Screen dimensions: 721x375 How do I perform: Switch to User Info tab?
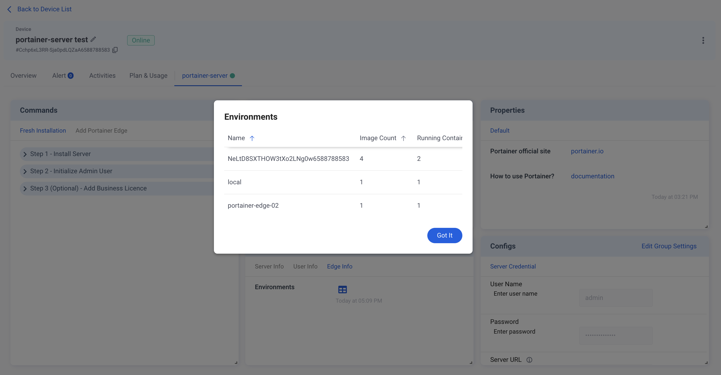(x=305, y=267)
